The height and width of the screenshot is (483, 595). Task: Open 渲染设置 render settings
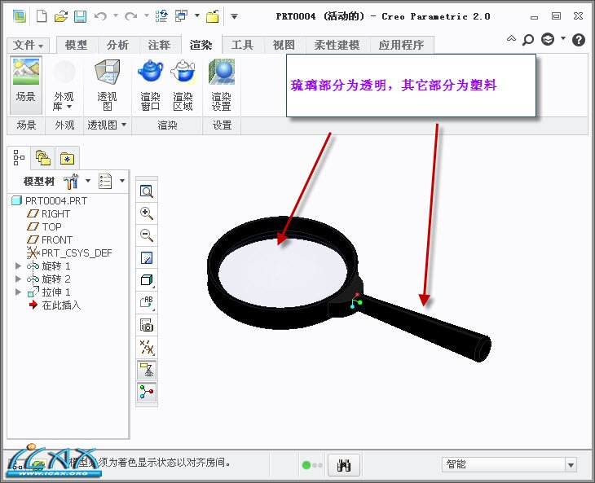[221, 86]
